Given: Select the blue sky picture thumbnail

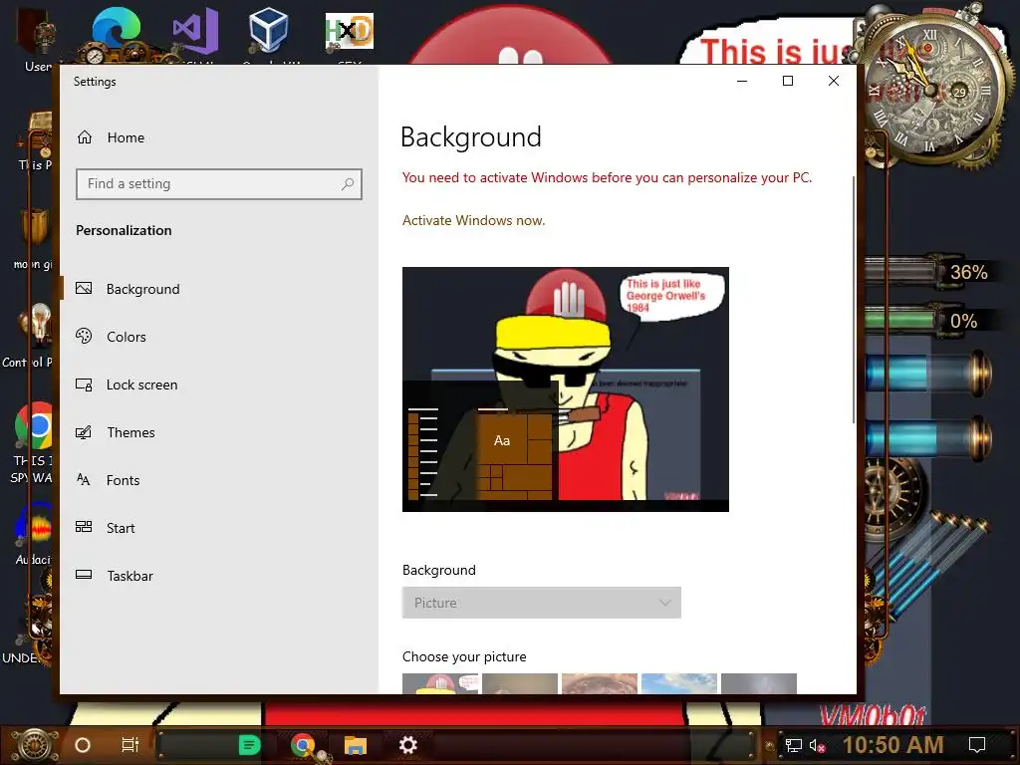Looking at the screenshot, I should (x=679, y=683).
